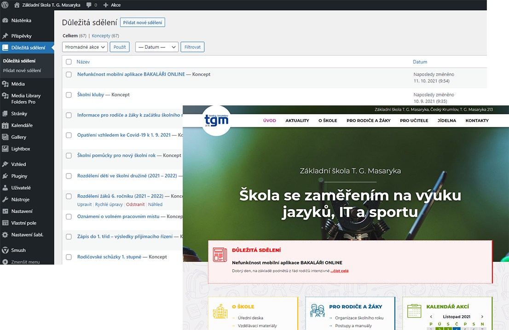Click the Uživatelé sidebar icon
Image resolution: width=509 pixels, height=330 pixels.
tap(5, 188)
